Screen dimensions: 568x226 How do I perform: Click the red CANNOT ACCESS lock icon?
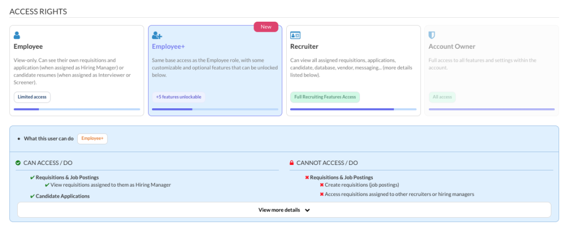coord(292,163)
